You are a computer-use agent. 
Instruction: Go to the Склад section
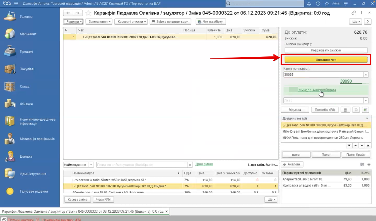coord(25,86)
